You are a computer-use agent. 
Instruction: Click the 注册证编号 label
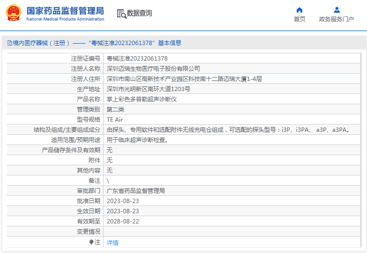[86, 58]
